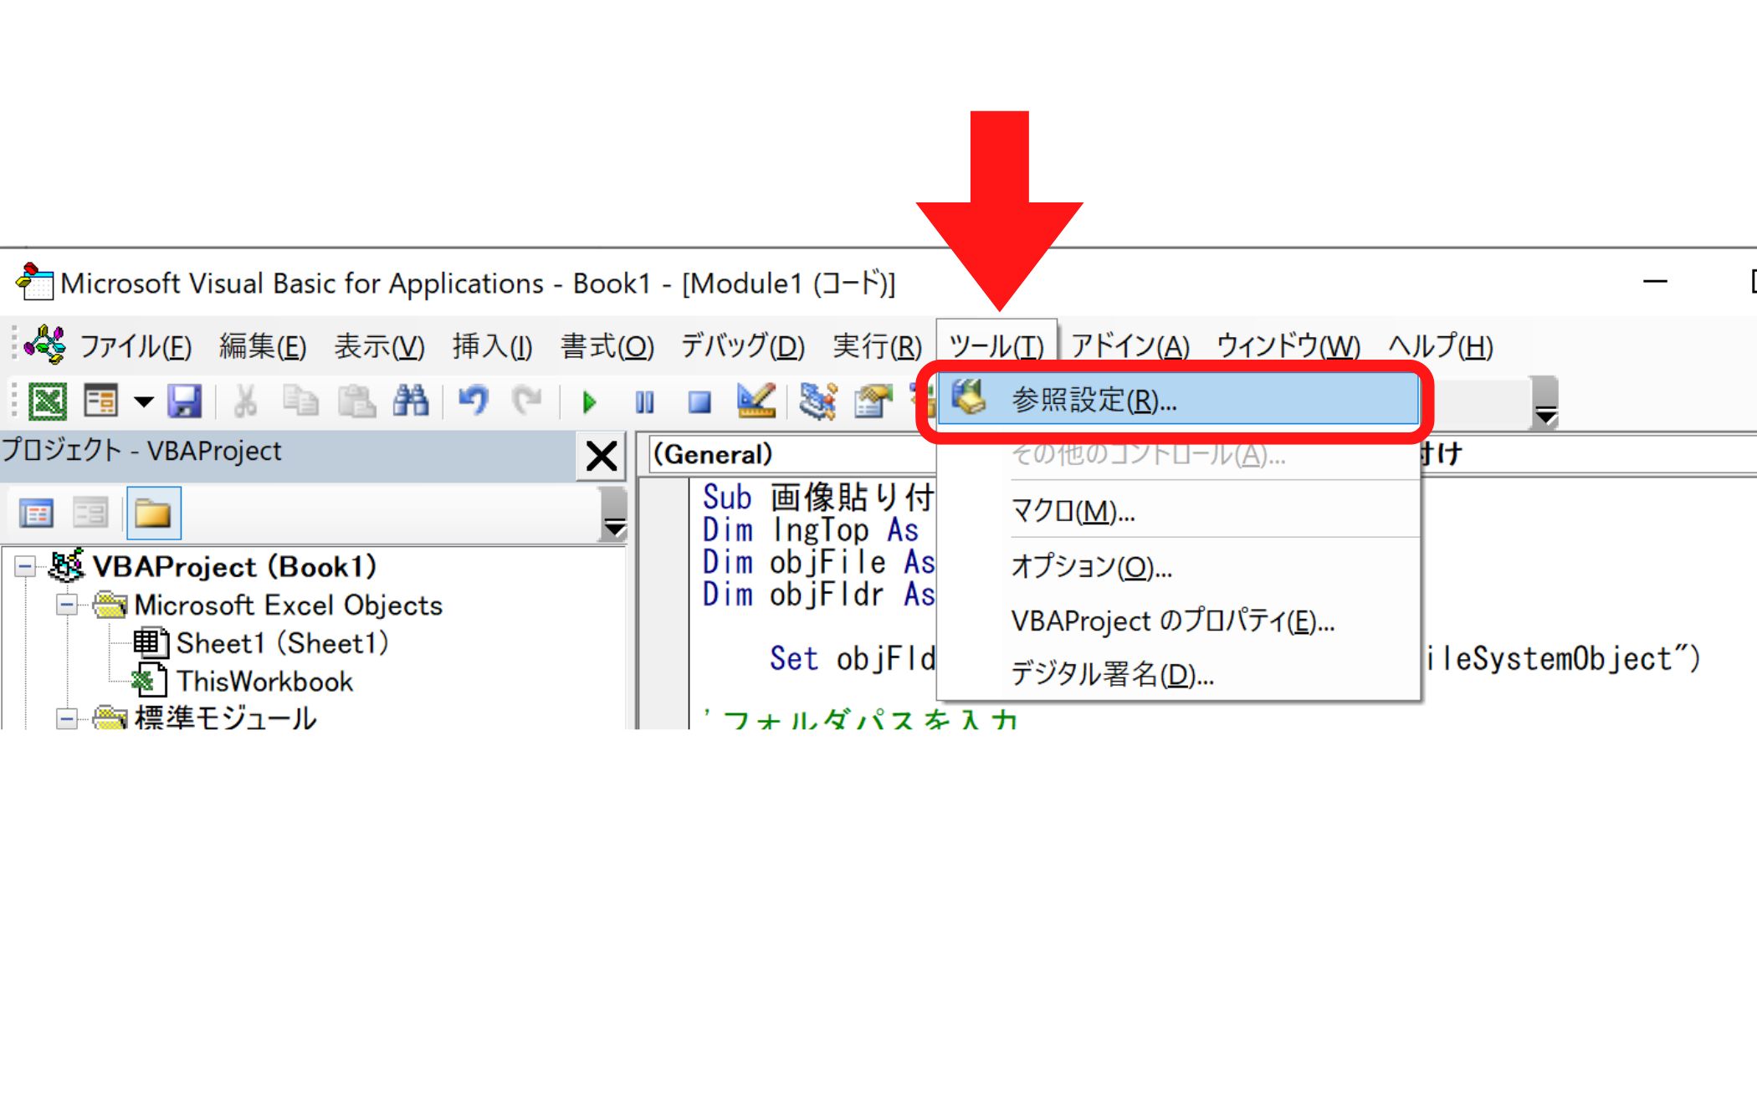The image size is (1757, 1109).
Task: Collapse the 標準モジュール folder
Action: [67, 718]
